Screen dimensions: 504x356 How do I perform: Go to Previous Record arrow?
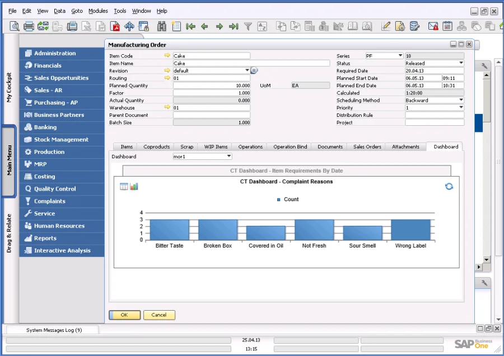click(204, 26)
